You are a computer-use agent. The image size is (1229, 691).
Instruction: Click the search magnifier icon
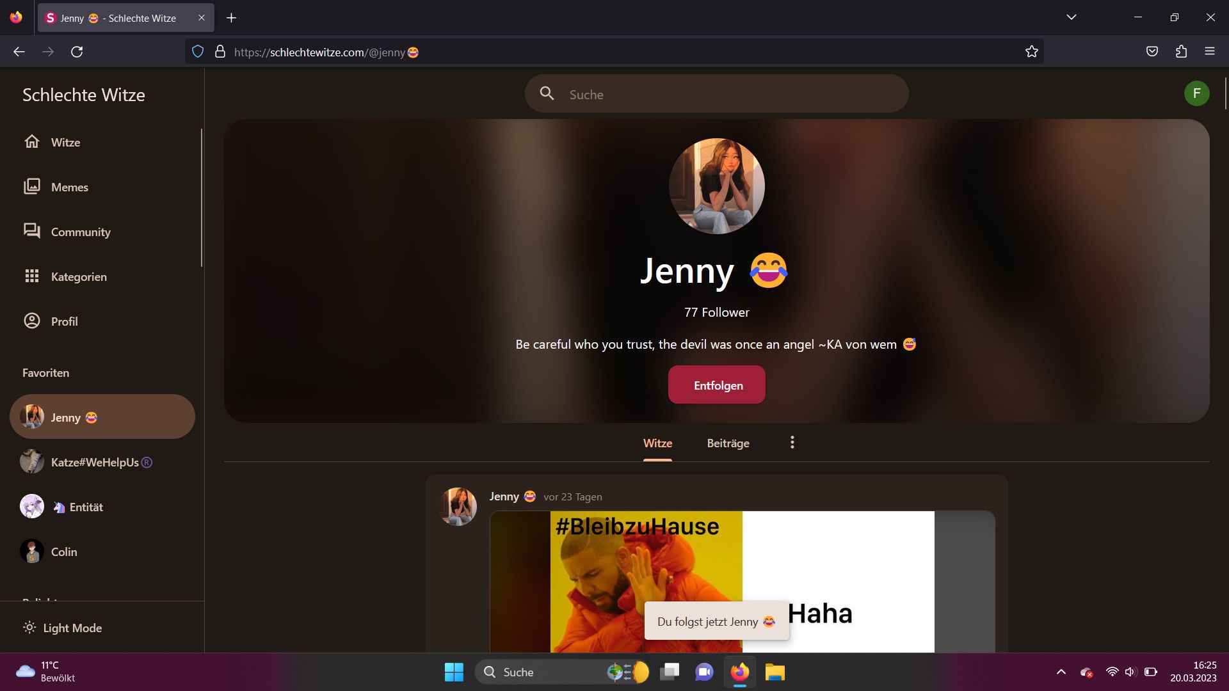click(547, 93)
